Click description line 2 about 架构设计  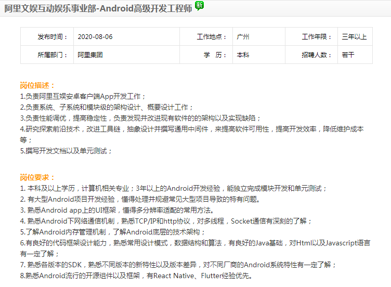click(107, 108)
